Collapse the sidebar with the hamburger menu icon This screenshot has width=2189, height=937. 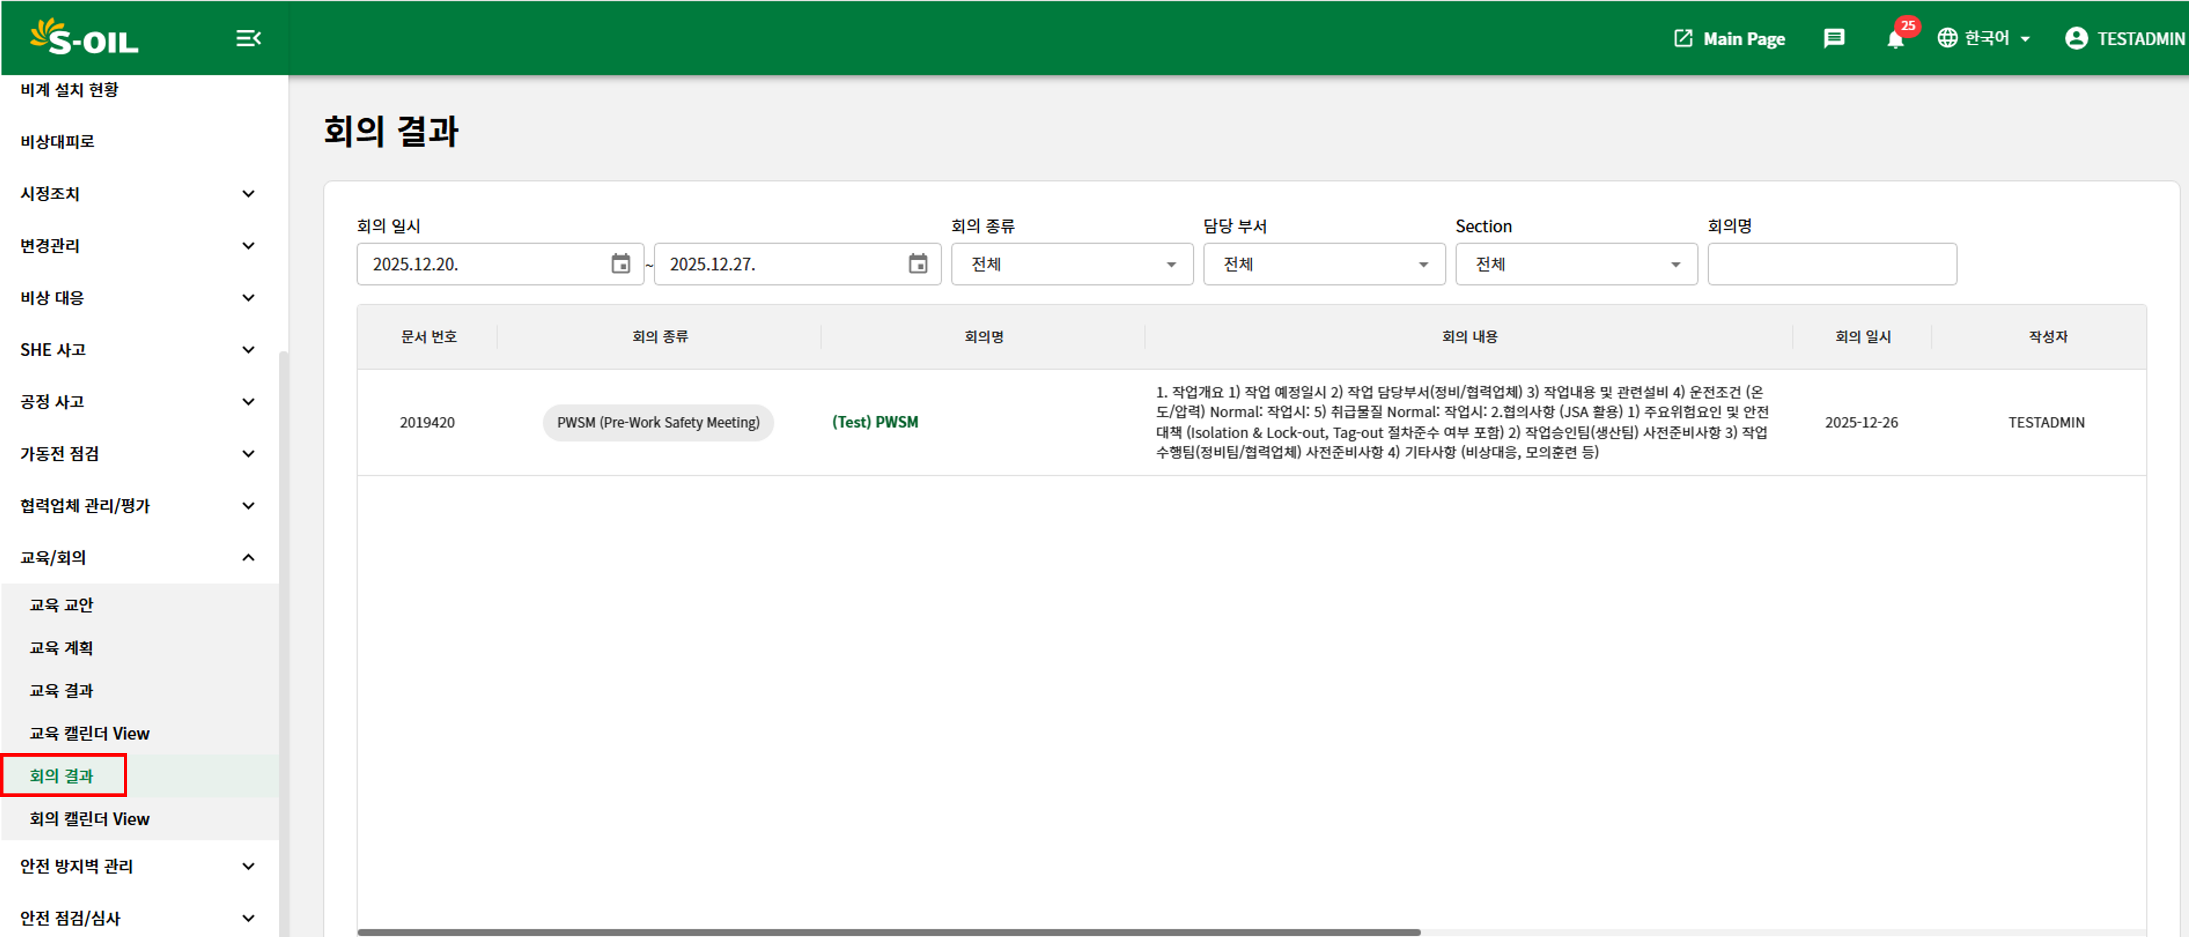click(x=248, y=38)
